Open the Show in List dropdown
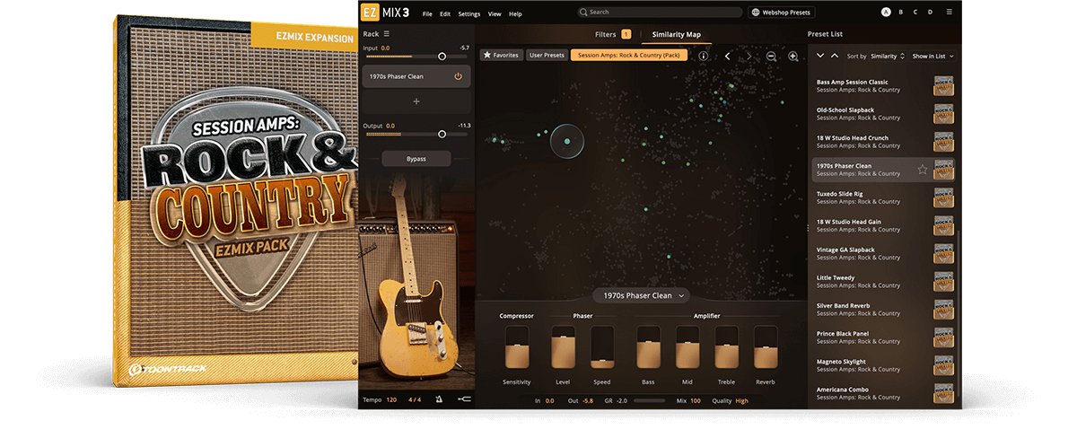This screenshot has height=438, width=1077. [933, 56]
